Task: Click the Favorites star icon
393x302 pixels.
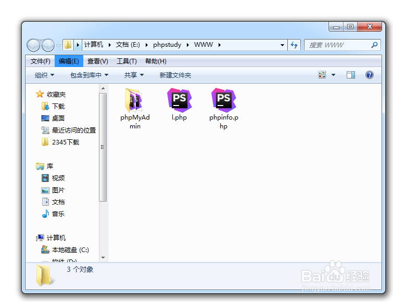Action: click(x=40, y=94)
